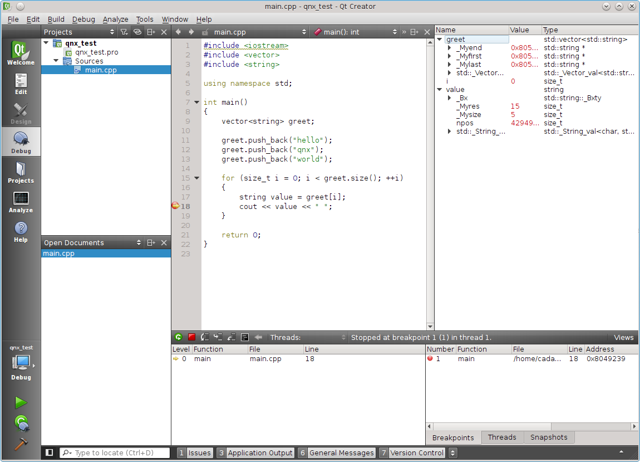The height and width of the screenshot is (462, 640).
Task: Click the Type to locate field
Action: coord(115,453)
